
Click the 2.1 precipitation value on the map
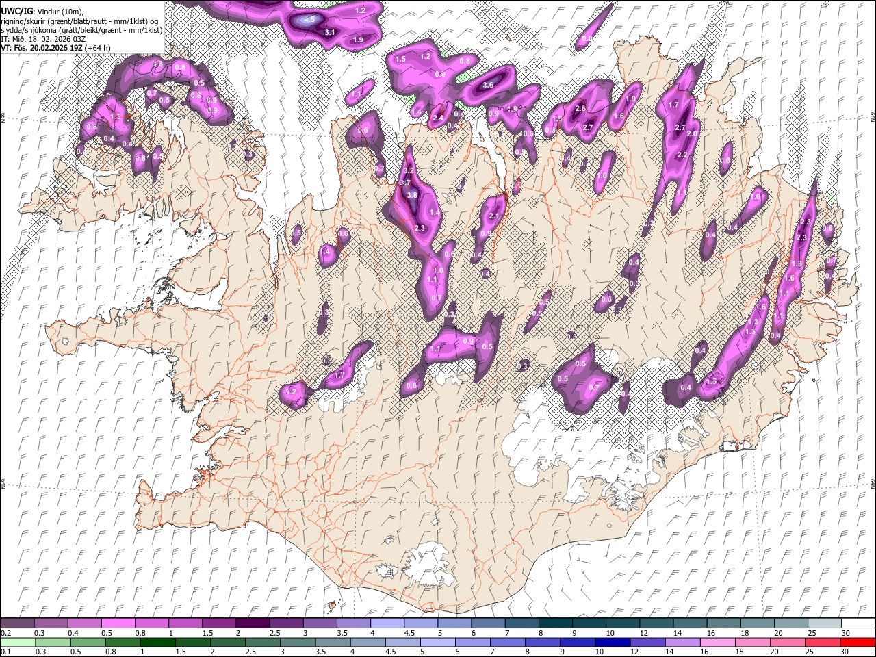[495, 216]
